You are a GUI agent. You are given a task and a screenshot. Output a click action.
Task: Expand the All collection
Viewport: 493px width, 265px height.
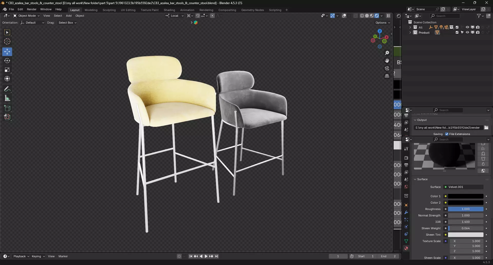click(x=410, y=27)
